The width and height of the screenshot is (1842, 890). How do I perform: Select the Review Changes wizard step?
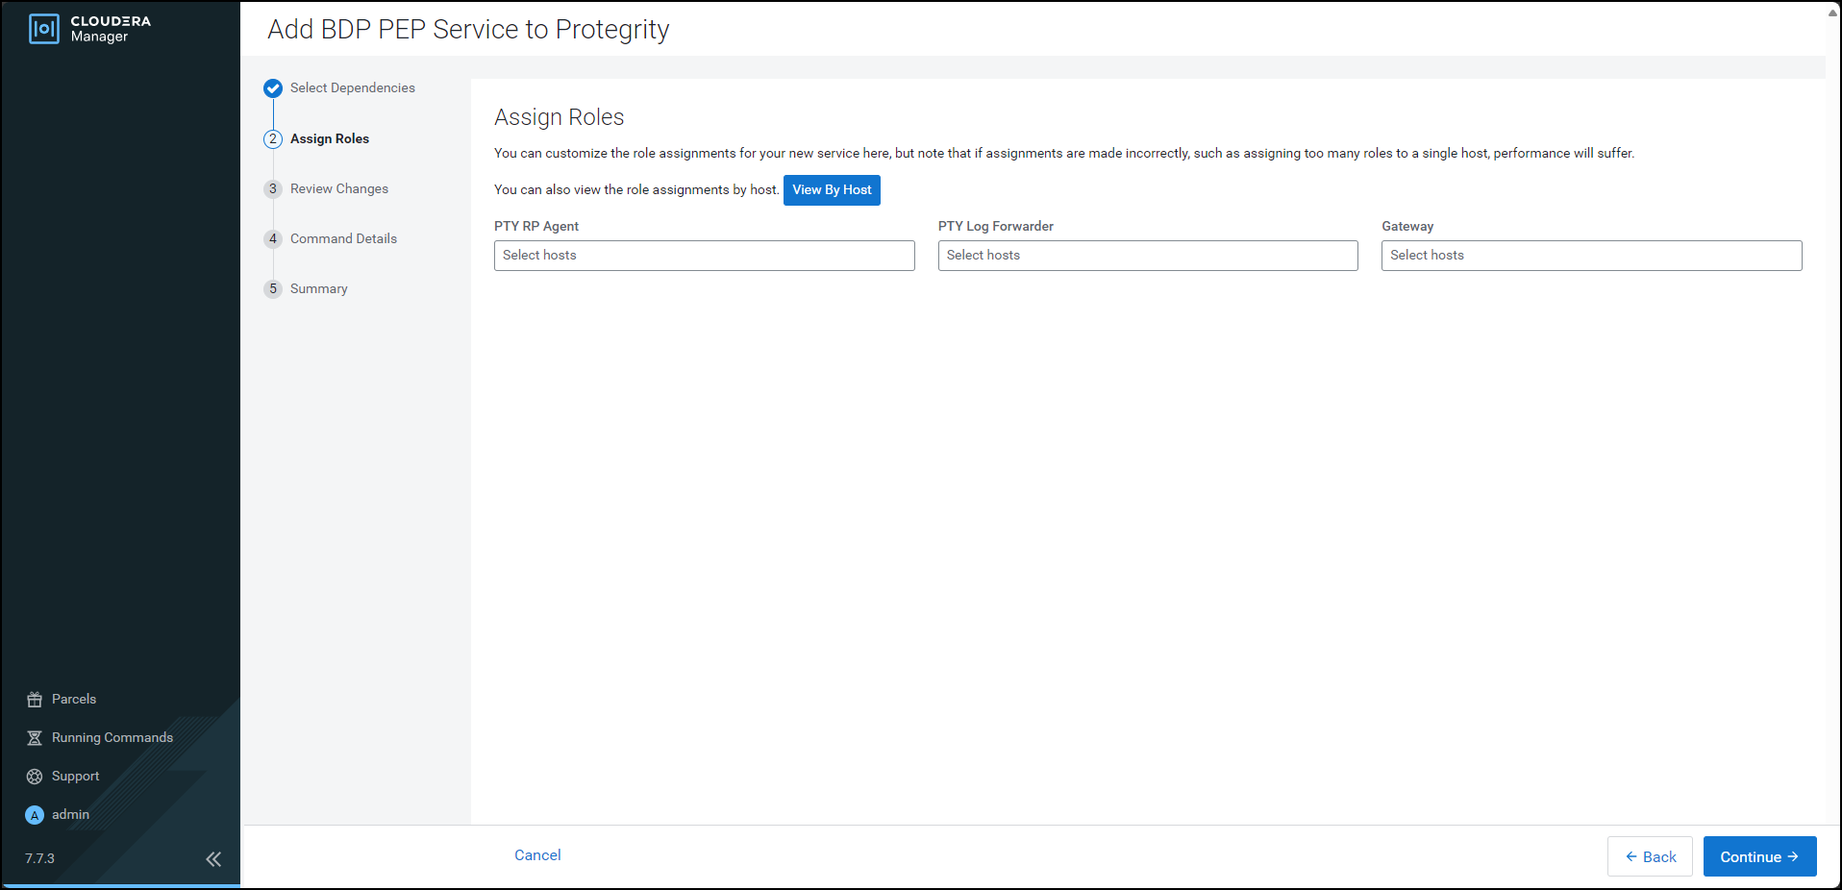[339, 189]
